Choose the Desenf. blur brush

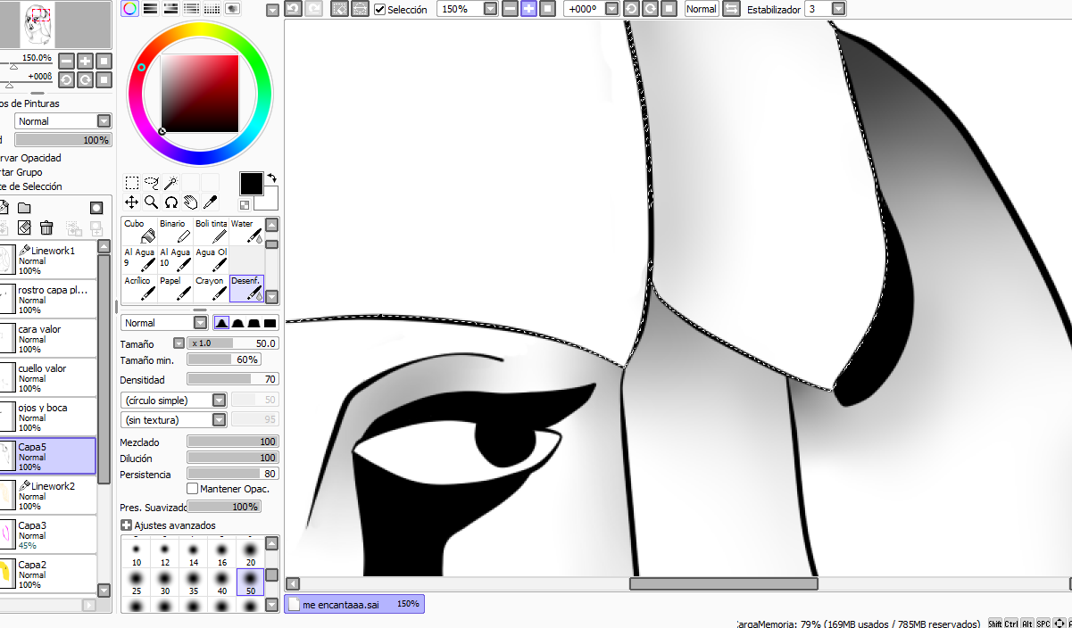coord(246,288)
